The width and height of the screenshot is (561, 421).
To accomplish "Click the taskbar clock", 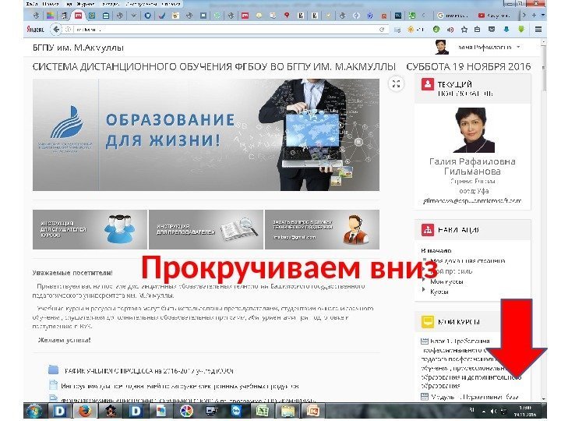I will 525,411.
